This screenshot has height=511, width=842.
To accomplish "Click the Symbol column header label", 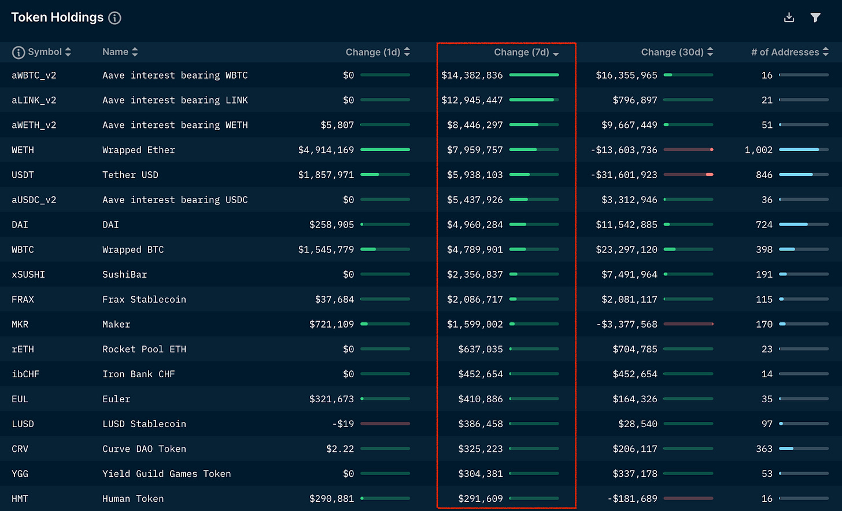I will click(x=45, y=52).
